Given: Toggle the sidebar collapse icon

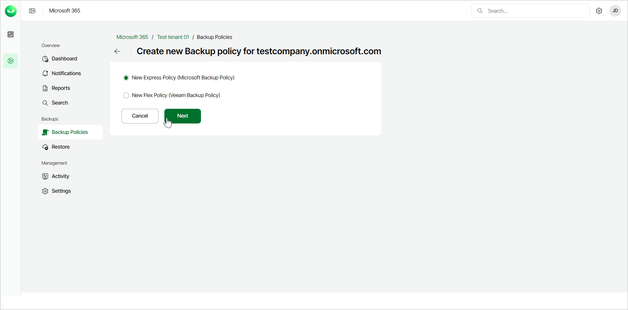Looking at the screenshot, I should [32, 11].
